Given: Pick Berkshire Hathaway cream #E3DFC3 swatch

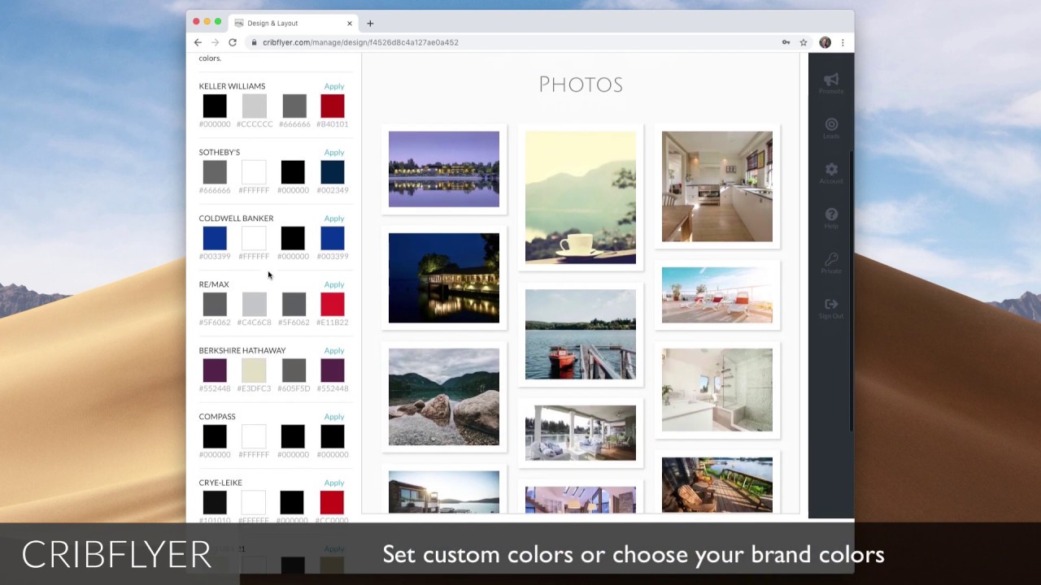Looking at the screenshot, I should tap(254, 370).
